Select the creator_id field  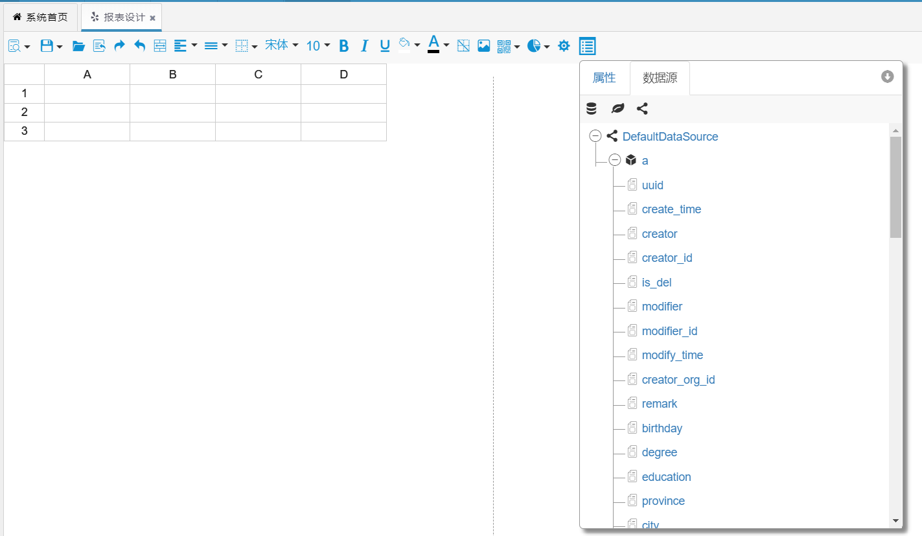pyautogui.click(x=667, y=258)
